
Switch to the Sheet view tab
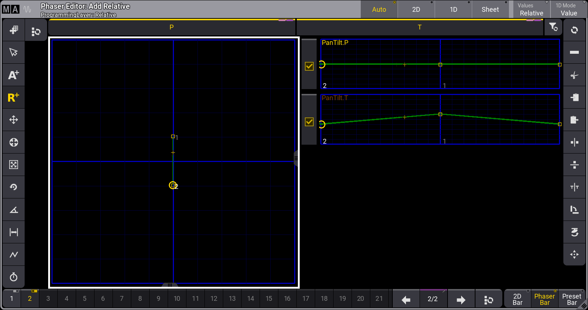click(x=490, y=10)
